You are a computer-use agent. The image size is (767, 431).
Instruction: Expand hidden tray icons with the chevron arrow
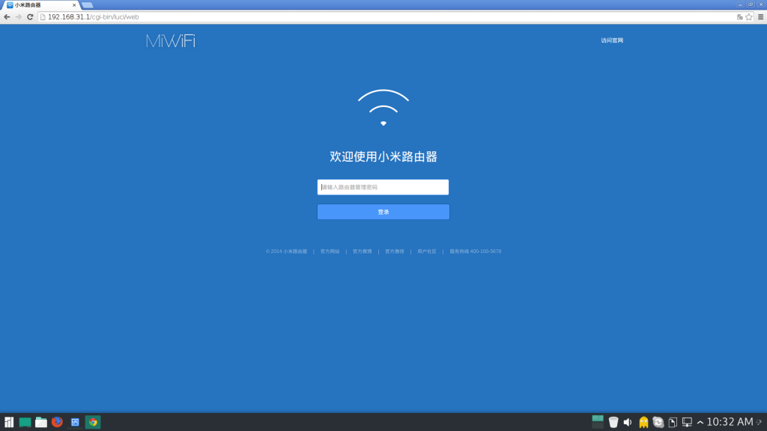pos(700,422)
